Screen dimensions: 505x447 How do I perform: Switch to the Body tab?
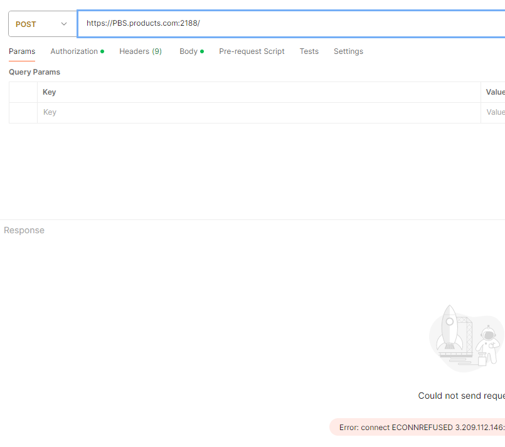coord(188,51)
